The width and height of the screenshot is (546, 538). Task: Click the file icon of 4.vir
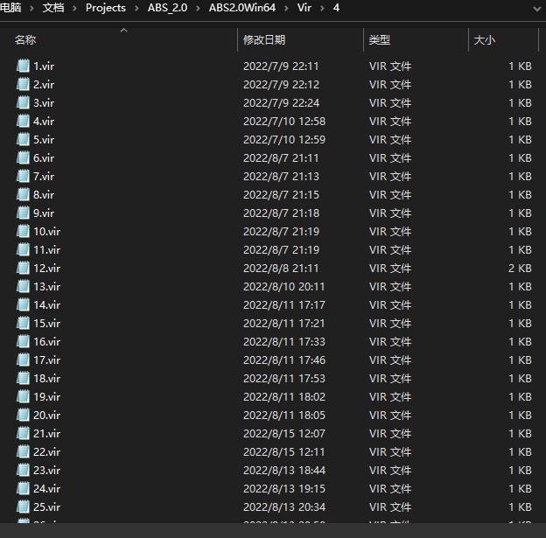23,121
